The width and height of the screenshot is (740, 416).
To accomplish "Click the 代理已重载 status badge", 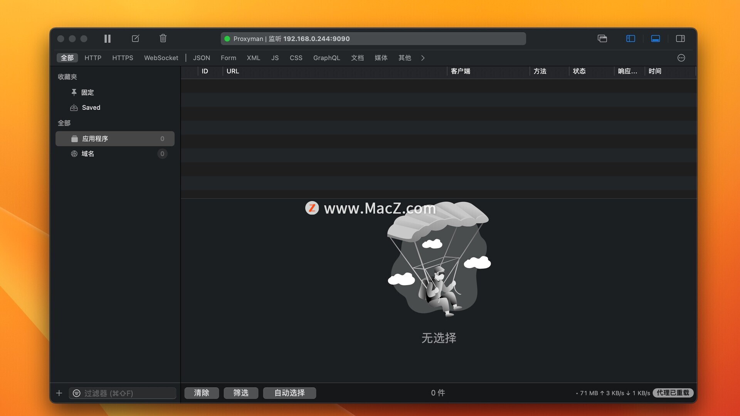I will coord(673,393).
